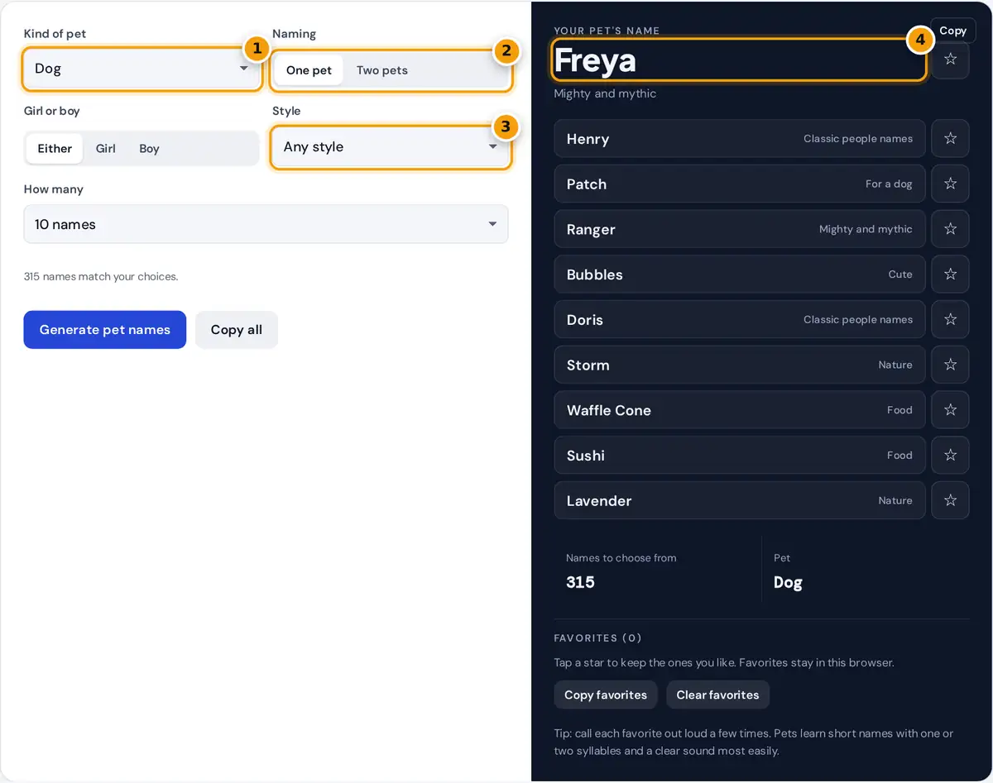Star the name Bubbles
993x783 pixels.
950,275
